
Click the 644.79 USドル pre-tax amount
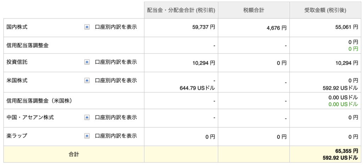pyautogui.click(x=197, y=88)
